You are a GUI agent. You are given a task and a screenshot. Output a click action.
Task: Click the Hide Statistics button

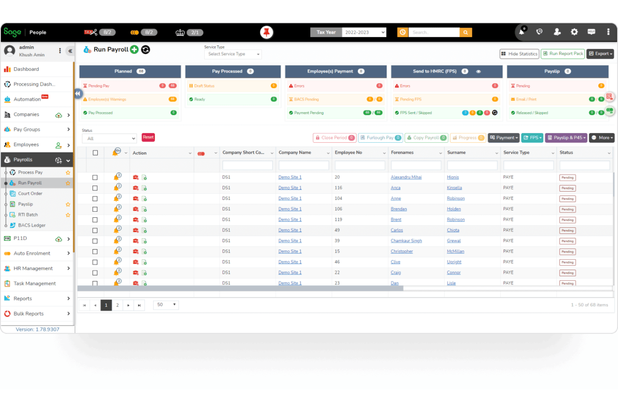coord(519,54)
